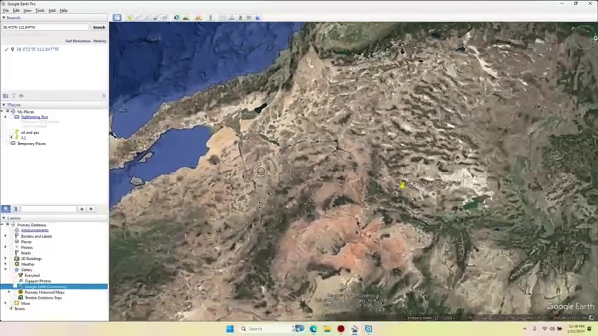The height and width of the screenshot is (336, 598).
Task: Toggle the sidebar visibility toolbar icon
Action: coord(117,18)
